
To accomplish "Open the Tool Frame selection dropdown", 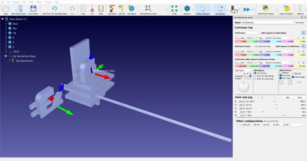I will 253,33.
